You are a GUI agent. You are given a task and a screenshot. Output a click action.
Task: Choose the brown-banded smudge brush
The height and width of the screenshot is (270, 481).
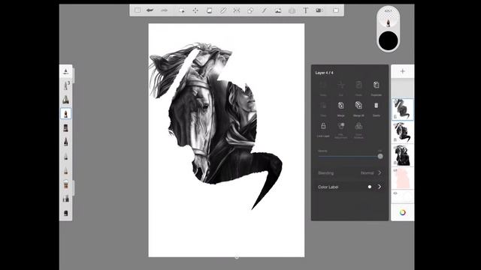[65, 184]
